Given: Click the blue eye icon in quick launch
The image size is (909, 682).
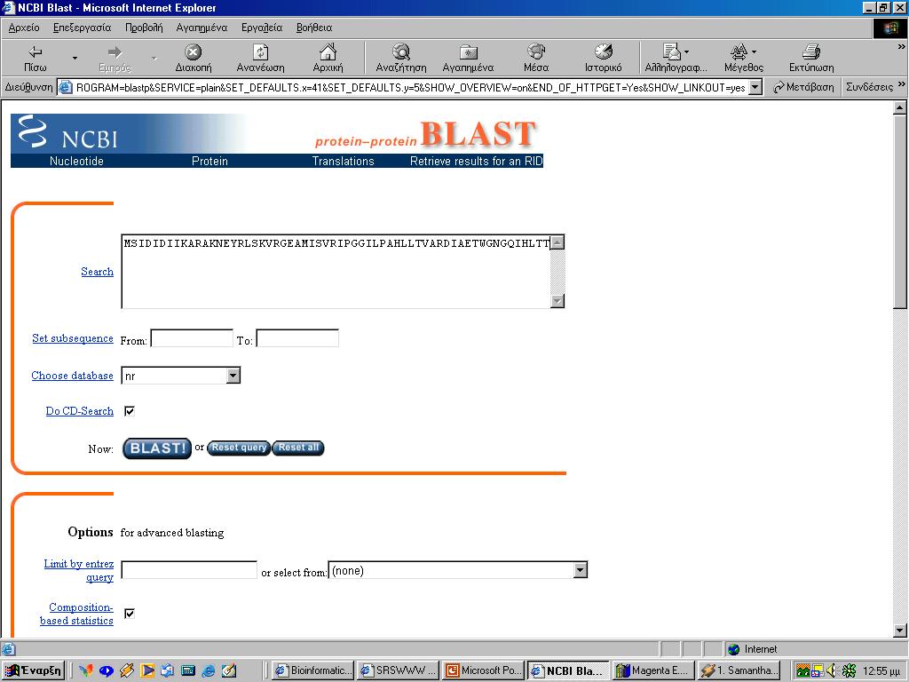Looking at the screenshot, I should (107, 670).
